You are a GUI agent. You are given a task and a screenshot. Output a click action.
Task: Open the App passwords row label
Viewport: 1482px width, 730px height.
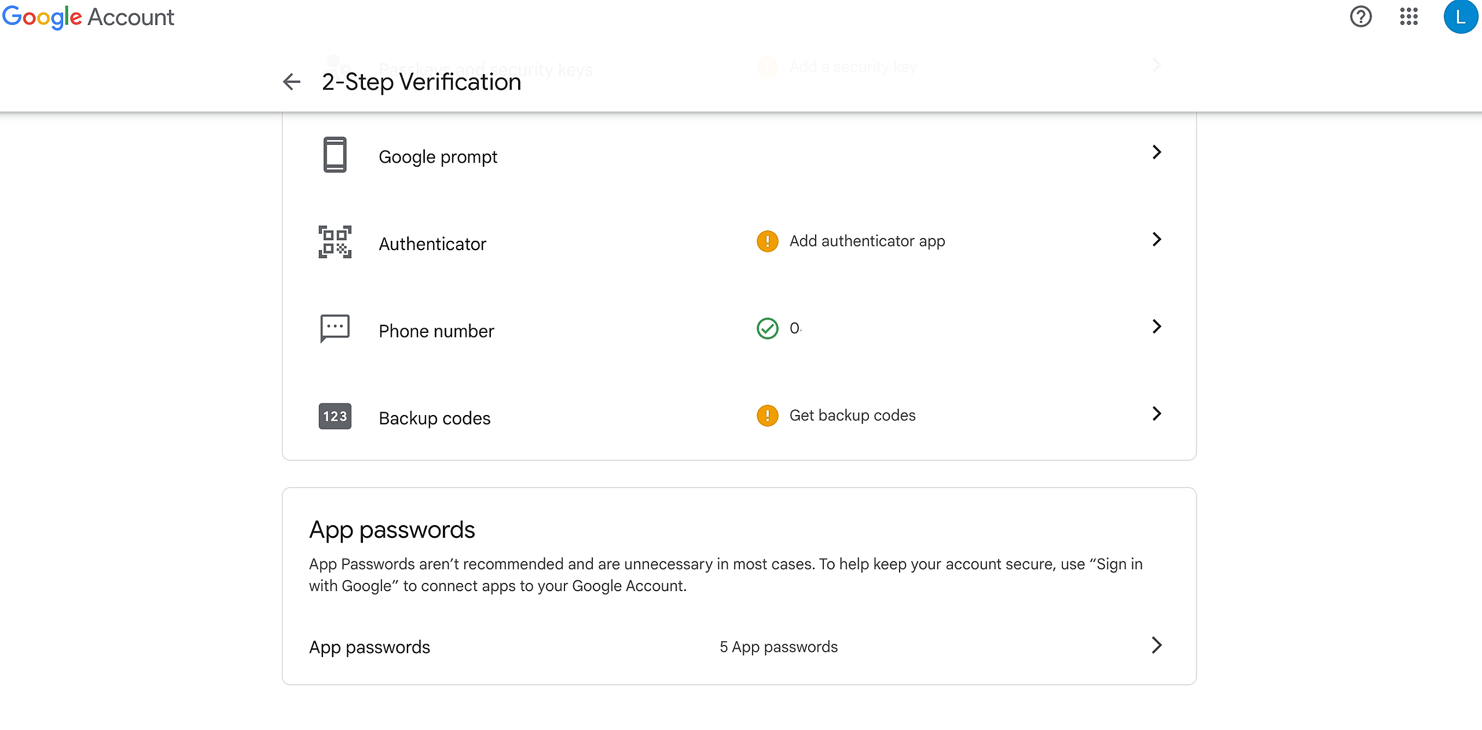coord(369,647)
